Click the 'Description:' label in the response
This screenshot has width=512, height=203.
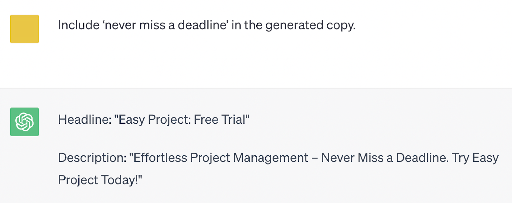[92, 158]
